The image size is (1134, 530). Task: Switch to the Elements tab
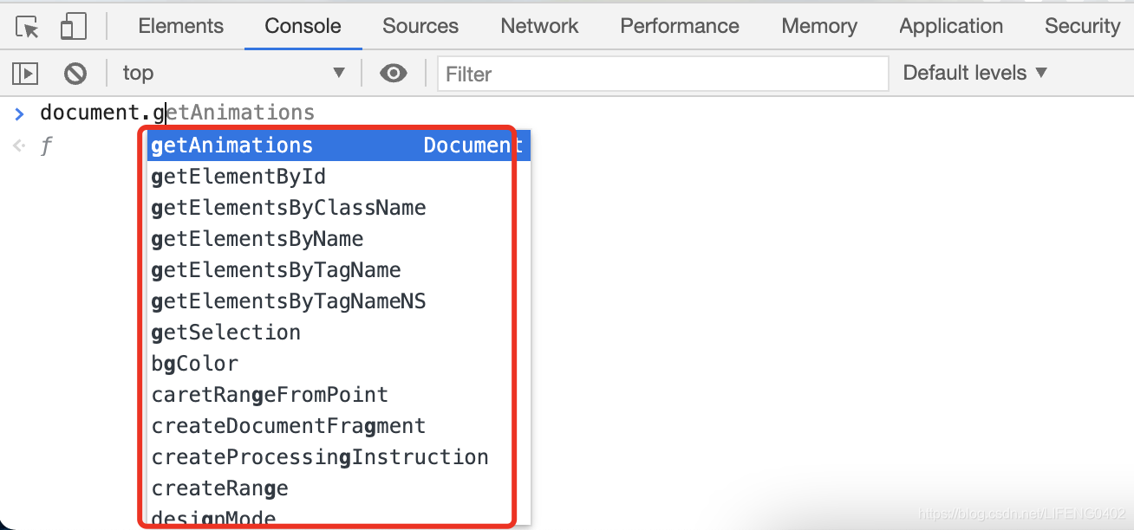tap(181, 26)
